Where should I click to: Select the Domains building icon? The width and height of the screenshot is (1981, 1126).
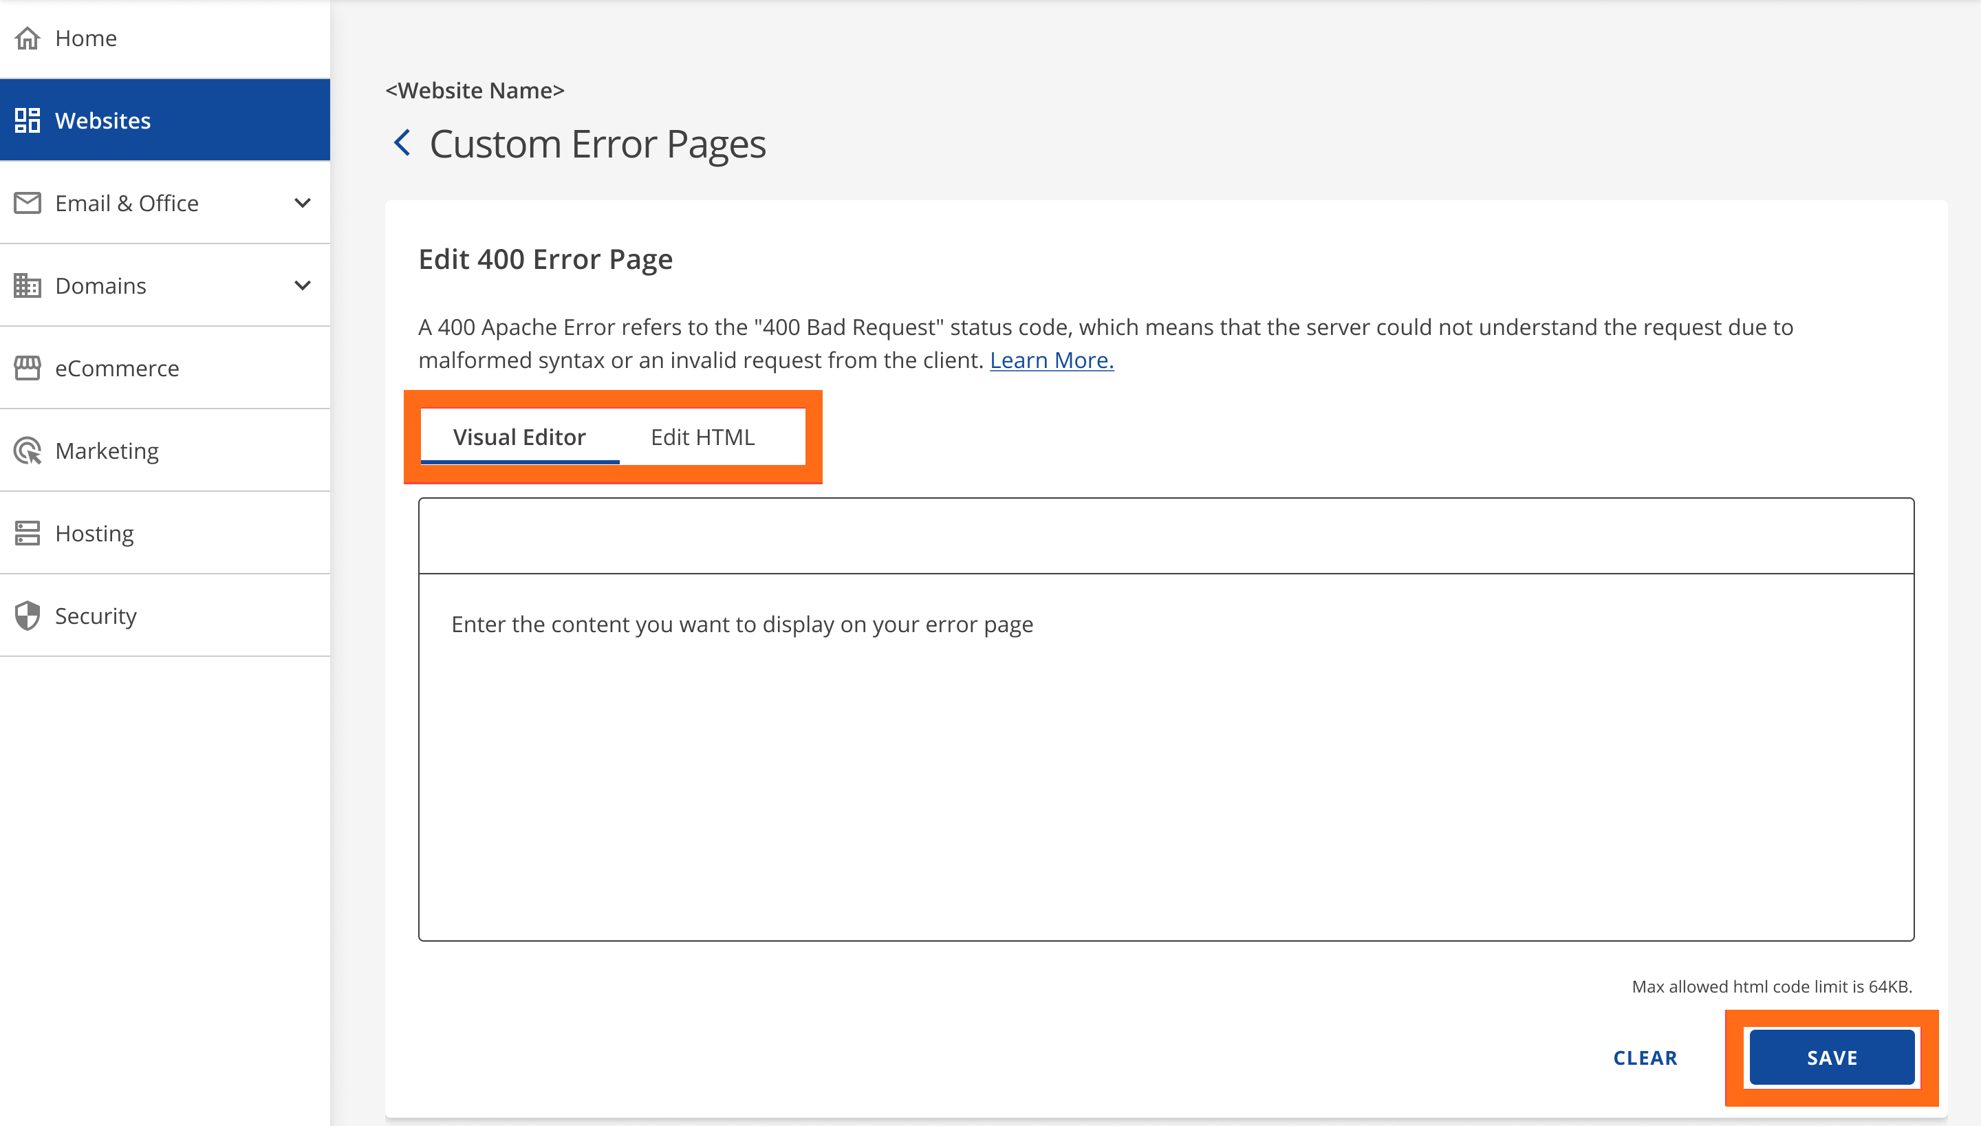[x=27, y=285]
